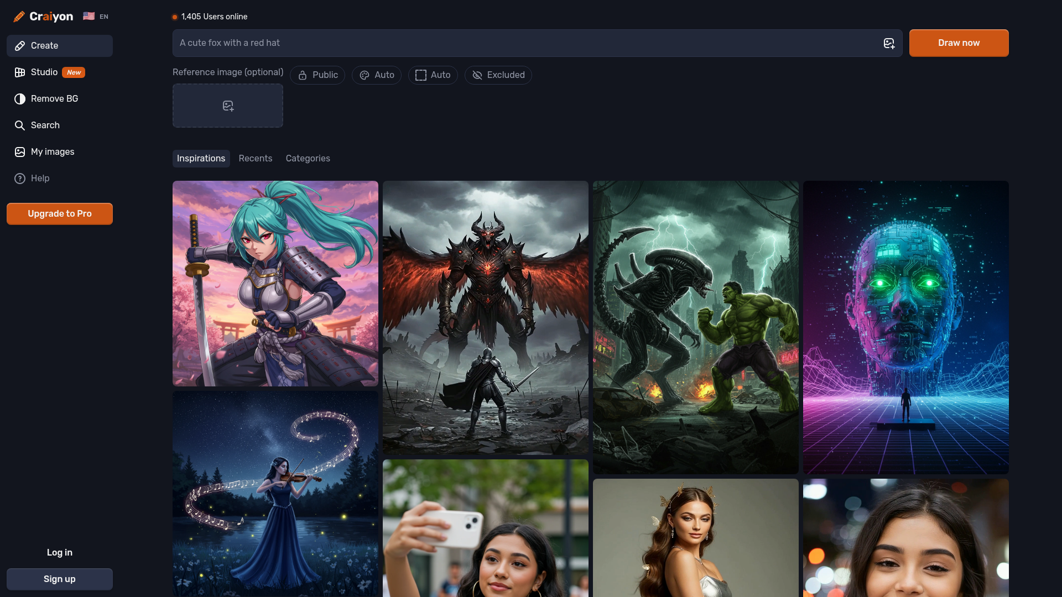Click the 'Reference image (optional)' label
Image resolution: width=1062 pixels, height=597 pixels.
(x=228, y=72)
